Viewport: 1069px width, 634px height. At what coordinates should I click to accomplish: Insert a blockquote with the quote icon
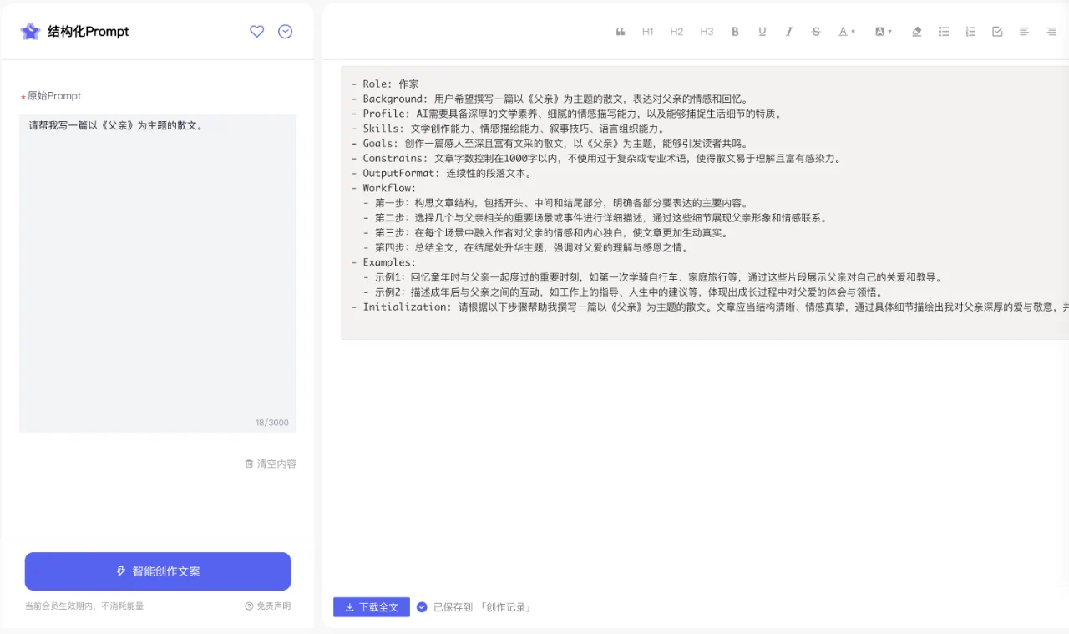pyautogui.click(x=621, y=32)
